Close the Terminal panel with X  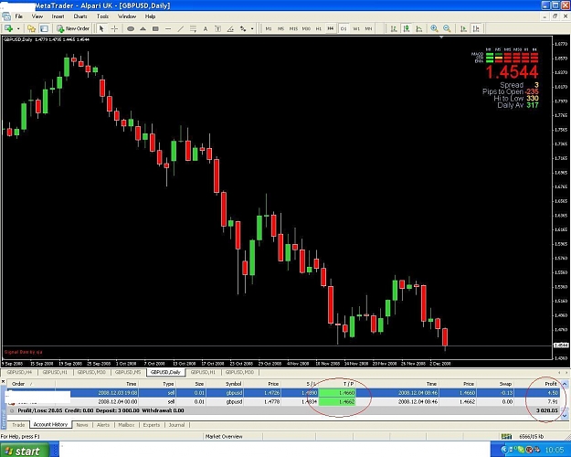4,381
